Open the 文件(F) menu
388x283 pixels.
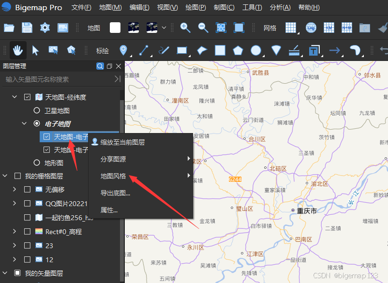point(81,8)
